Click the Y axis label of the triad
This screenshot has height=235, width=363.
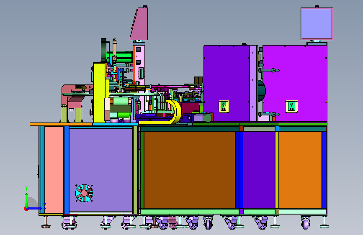[x=26, y=188]
